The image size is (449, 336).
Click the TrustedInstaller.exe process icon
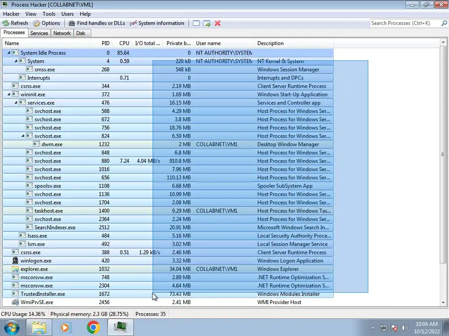pos(15,294)
